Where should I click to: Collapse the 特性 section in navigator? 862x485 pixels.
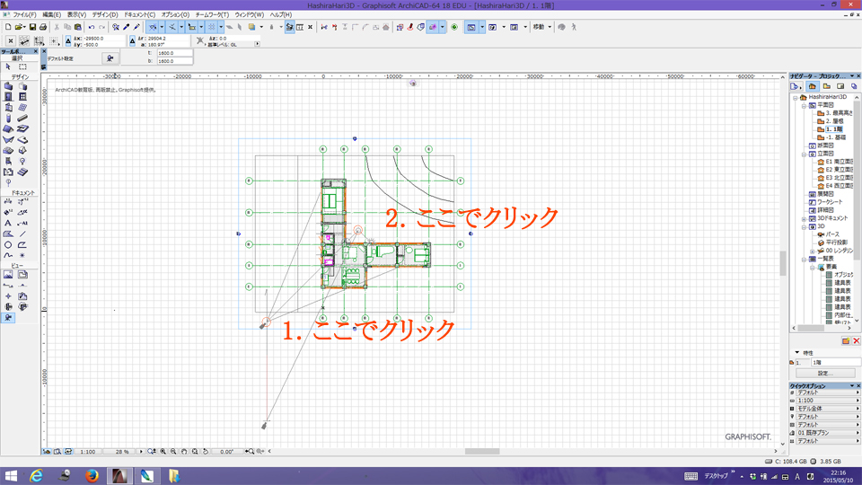797,352
